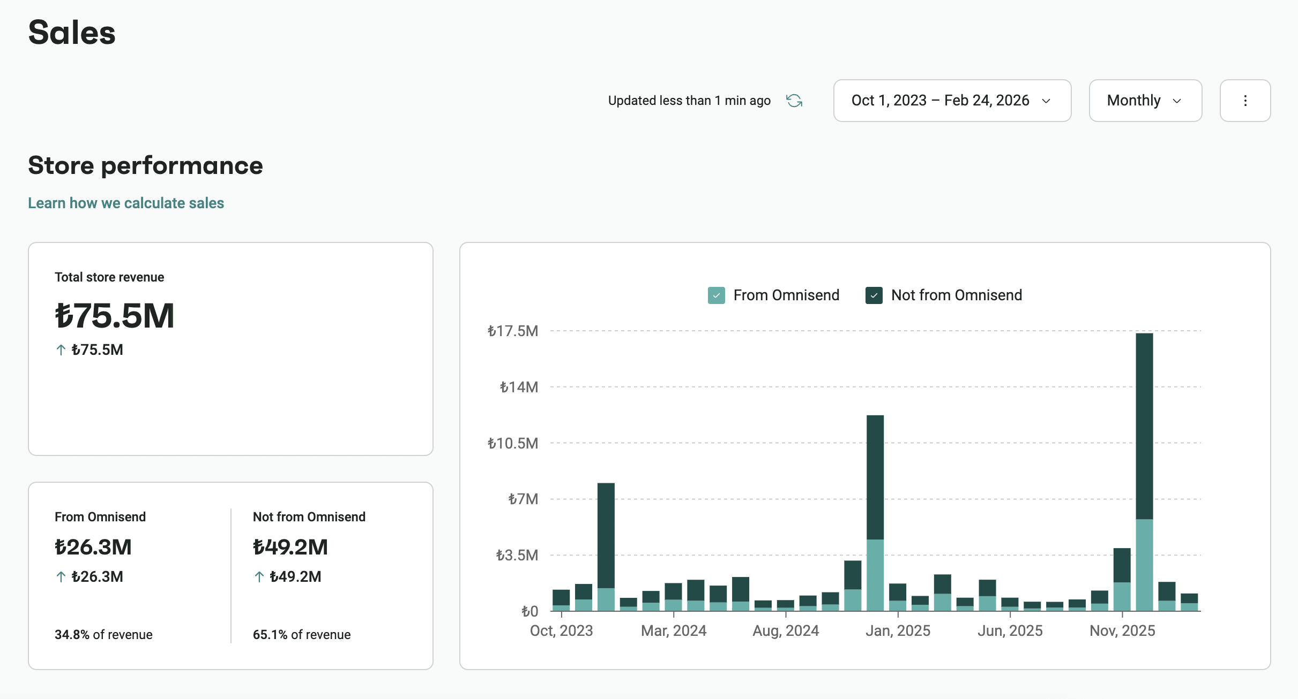The width and height of the screenshot is (1298, 699).
Task: Click the upward trend arrow beside ₺75.5M
Action: 61,349
